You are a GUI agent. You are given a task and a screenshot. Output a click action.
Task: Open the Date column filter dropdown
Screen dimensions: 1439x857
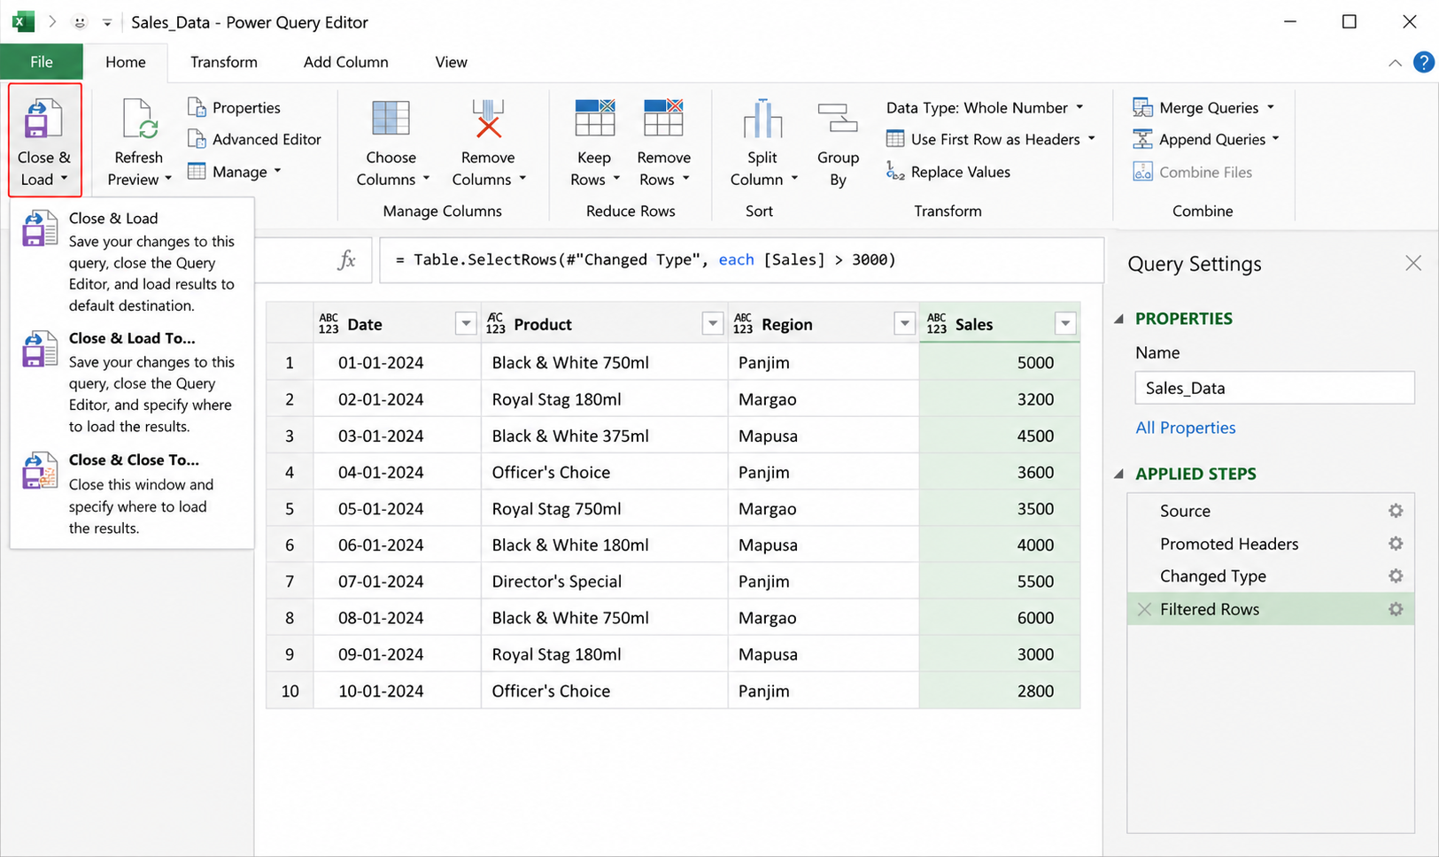[466, 324]
